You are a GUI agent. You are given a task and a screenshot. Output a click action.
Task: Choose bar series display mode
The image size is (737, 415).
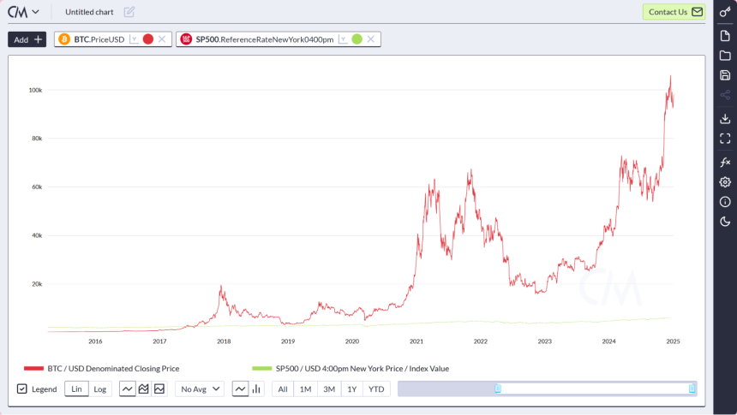(x=256, y=388)
